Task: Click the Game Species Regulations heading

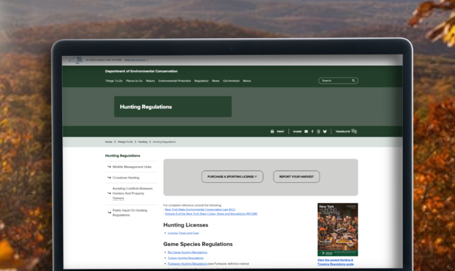Action: [x=198, y=245]
